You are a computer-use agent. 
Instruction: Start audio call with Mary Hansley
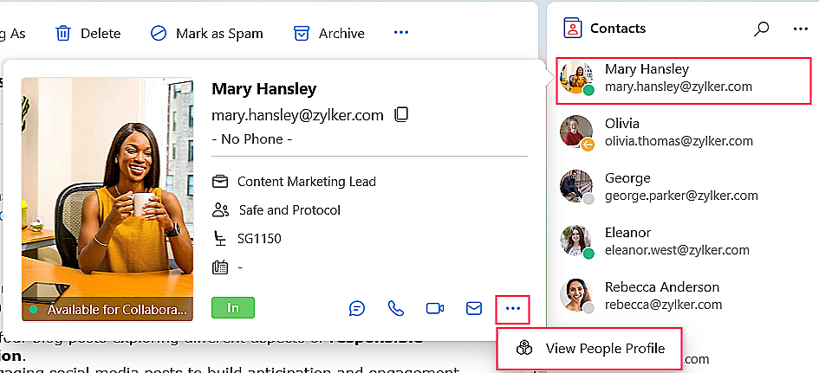[x=396, y=308]
